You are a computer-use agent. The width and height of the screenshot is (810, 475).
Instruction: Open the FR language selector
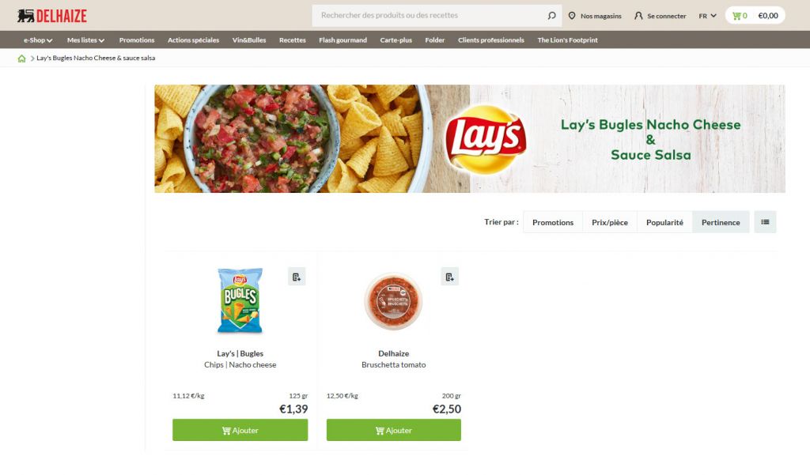(707, 16)
